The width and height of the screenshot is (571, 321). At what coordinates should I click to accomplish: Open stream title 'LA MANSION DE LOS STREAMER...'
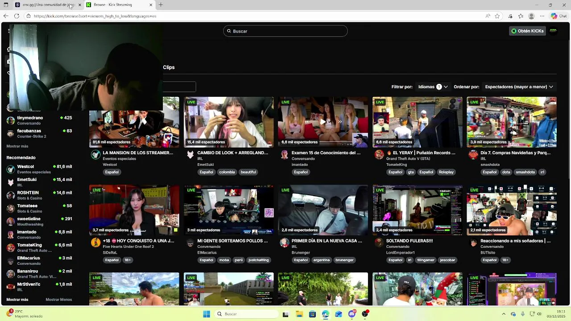tap(138, 153)
